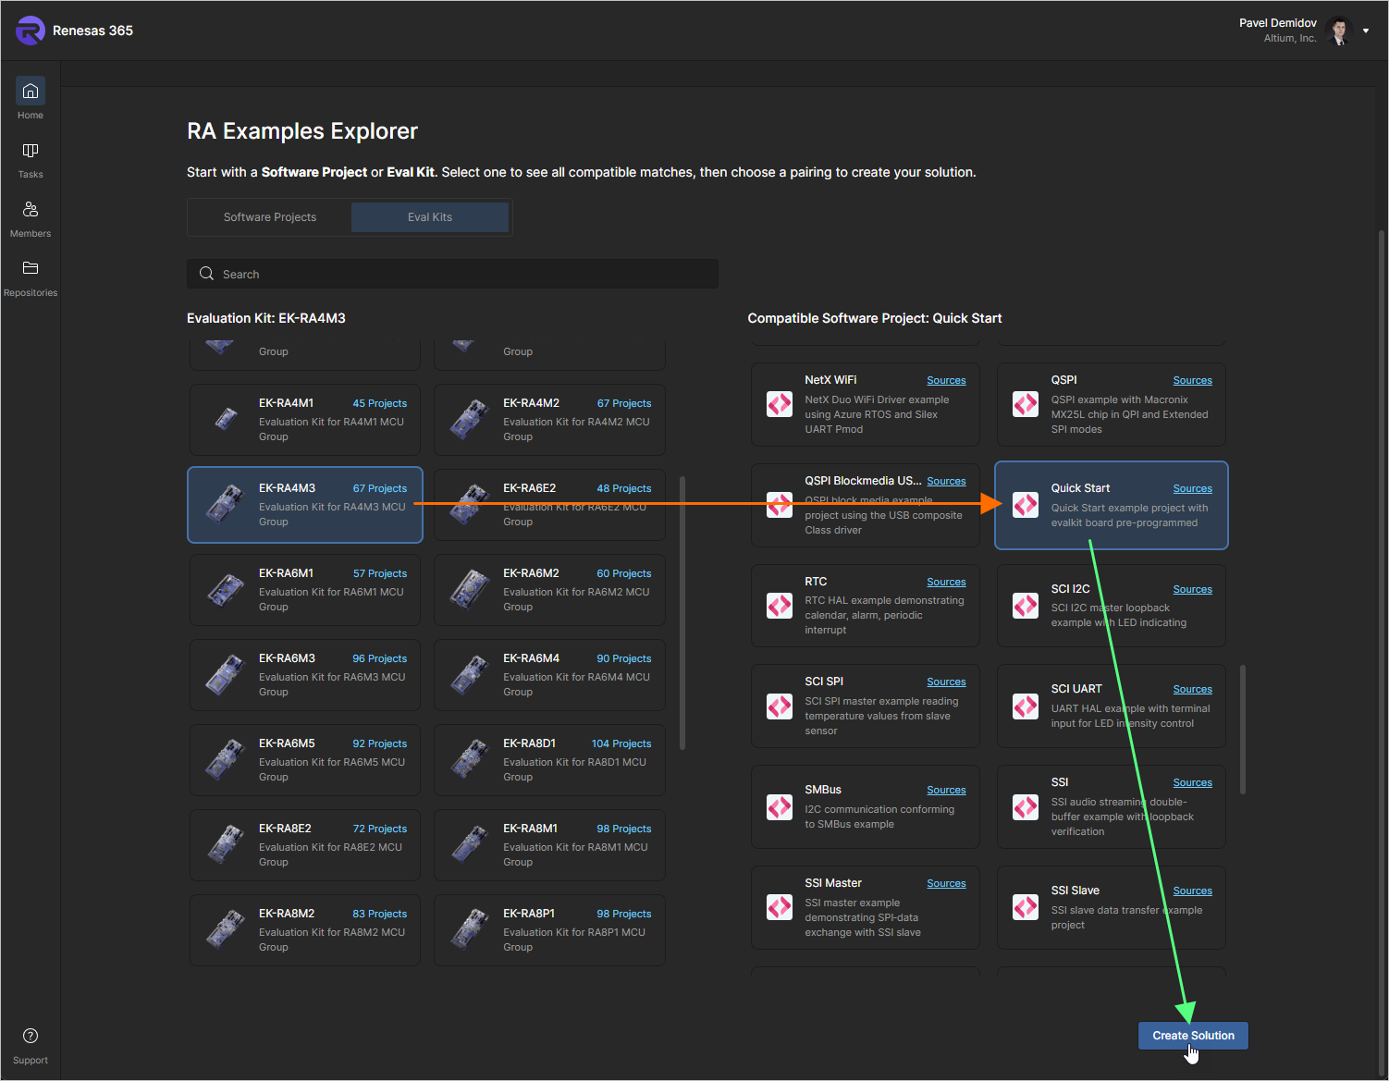Open Sources link for NetX WiFi
This screenshot has height=1081, width=1389.
[946, 380]
